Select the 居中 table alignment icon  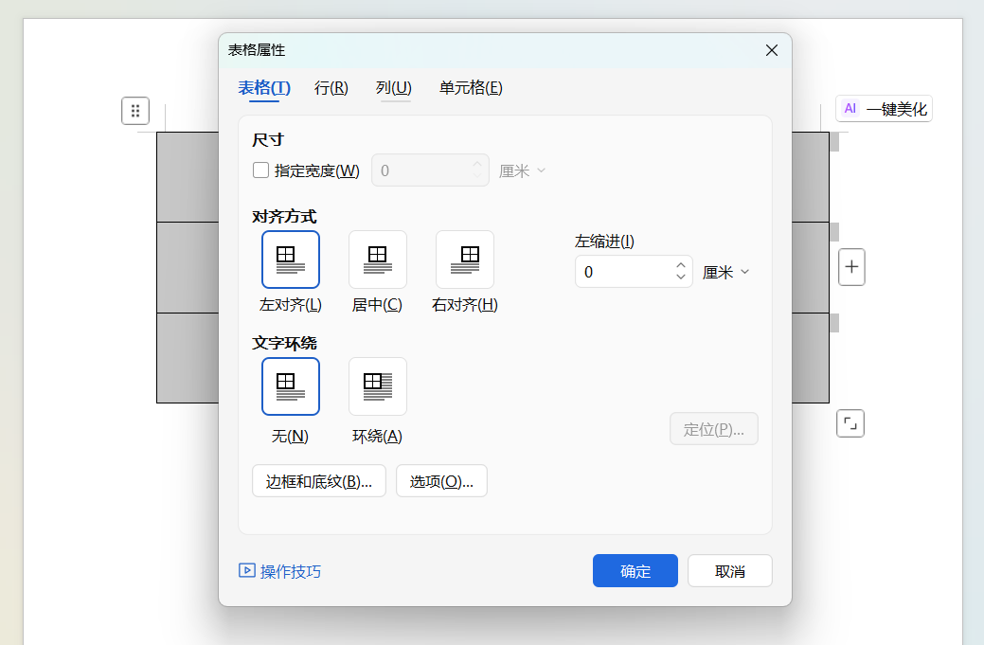pos(377,259)
